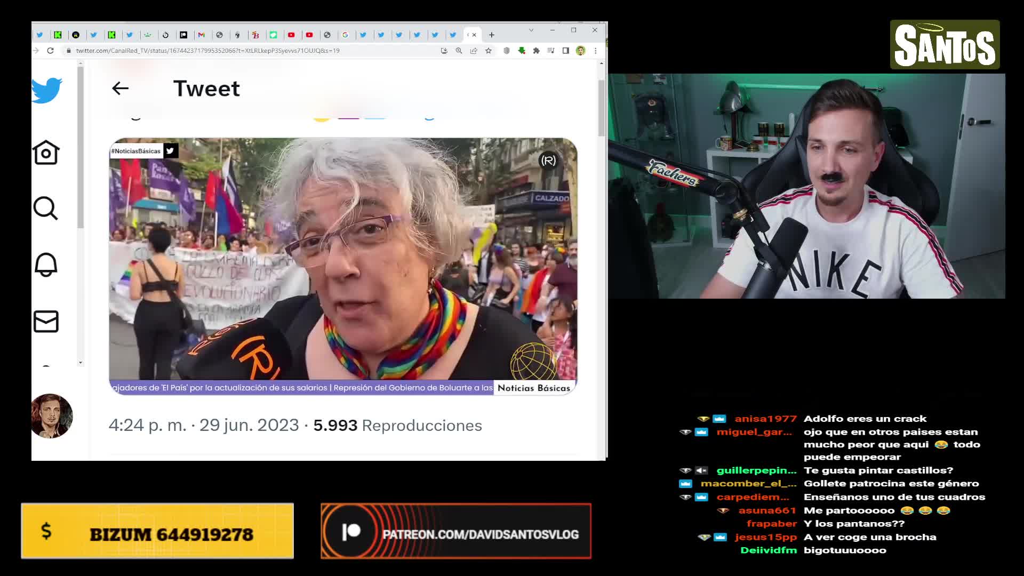The width and height of the screenshot is (1024, 576).
Task: Click the #NoticiasBásicas tag on video
Action: point(136,151)
